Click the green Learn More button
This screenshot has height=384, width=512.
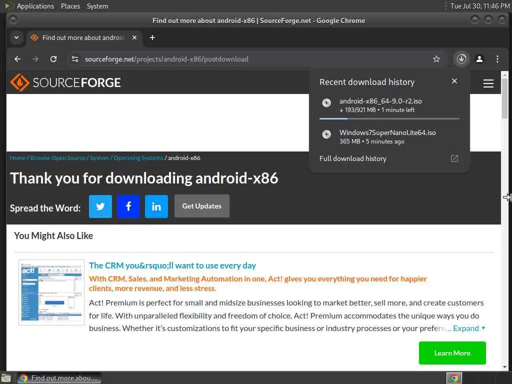pos(452,353)
